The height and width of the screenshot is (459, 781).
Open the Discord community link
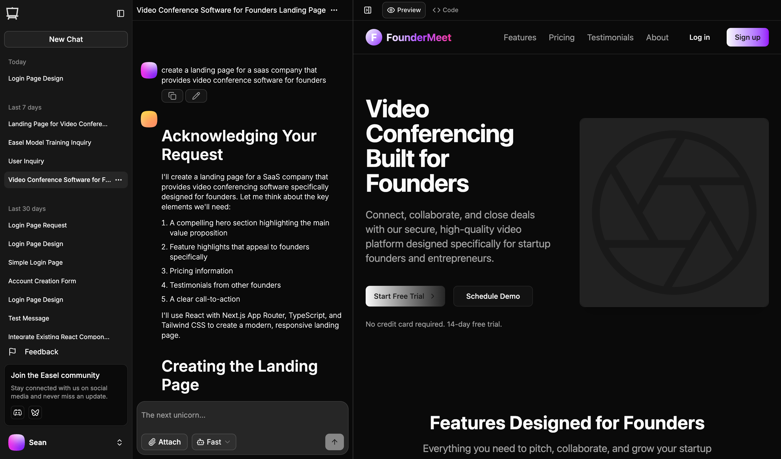pos(18,412)
